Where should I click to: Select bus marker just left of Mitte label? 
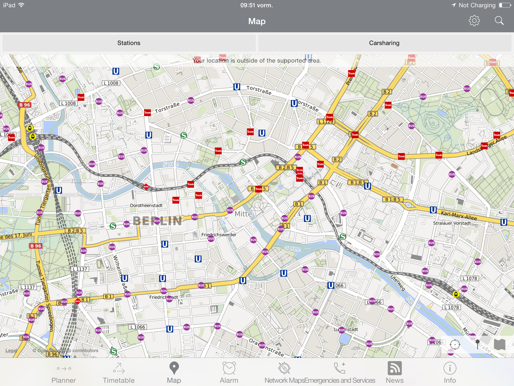tap(230, 210)
